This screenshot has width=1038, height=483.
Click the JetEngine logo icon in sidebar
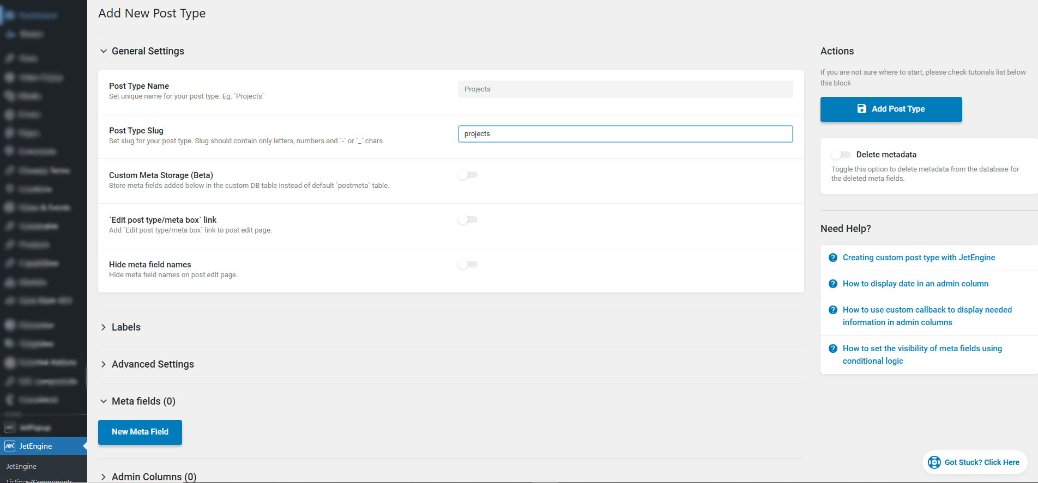10,446
